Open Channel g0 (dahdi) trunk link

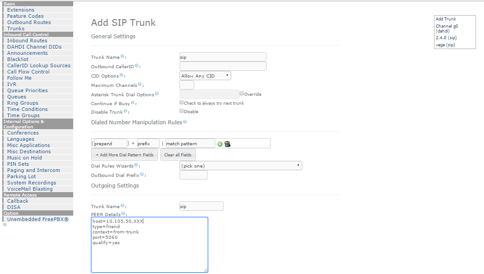pos(446,29)
